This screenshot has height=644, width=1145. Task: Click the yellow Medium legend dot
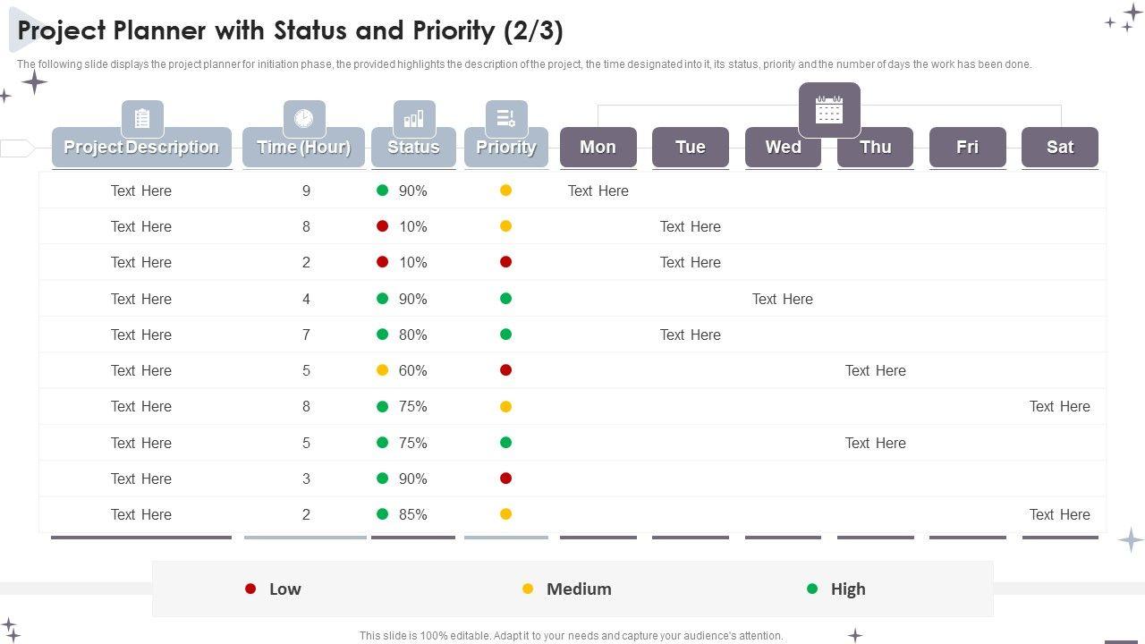(528, 589)
